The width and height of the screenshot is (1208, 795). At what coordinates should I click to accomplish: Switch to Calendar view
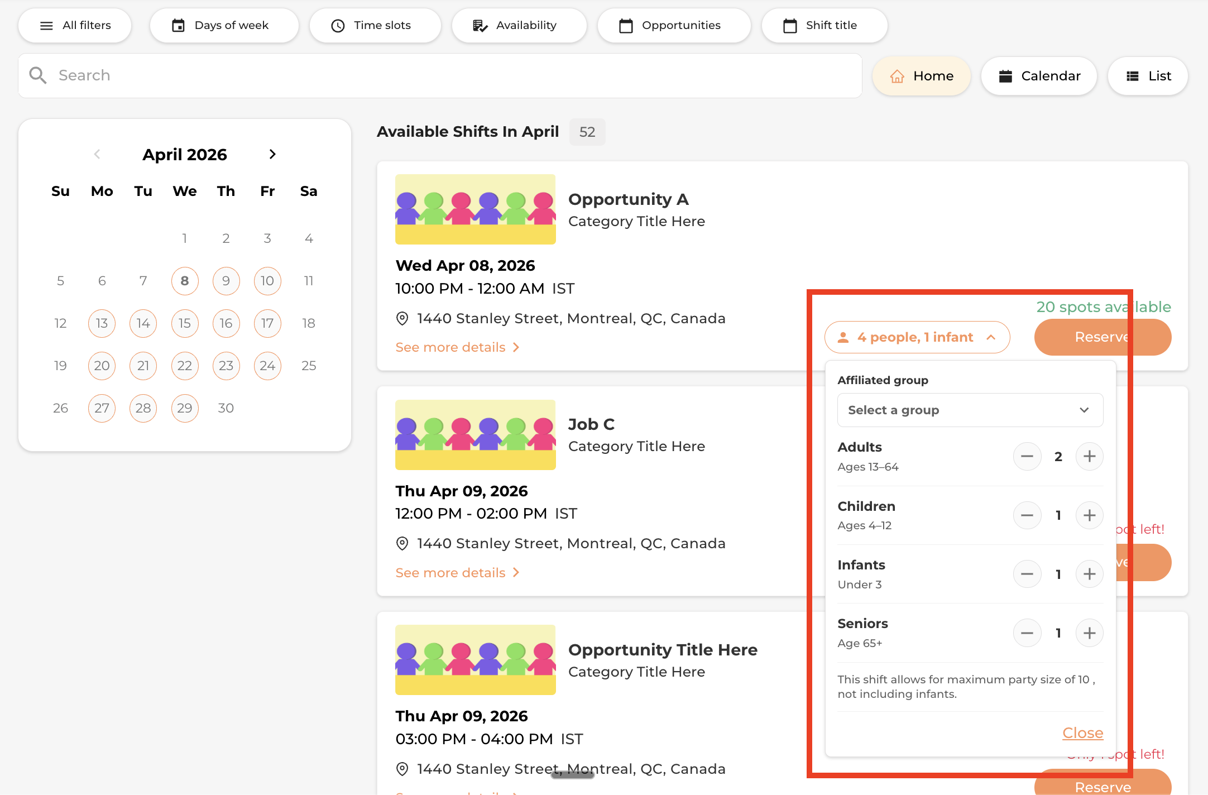pos(1039,76)
